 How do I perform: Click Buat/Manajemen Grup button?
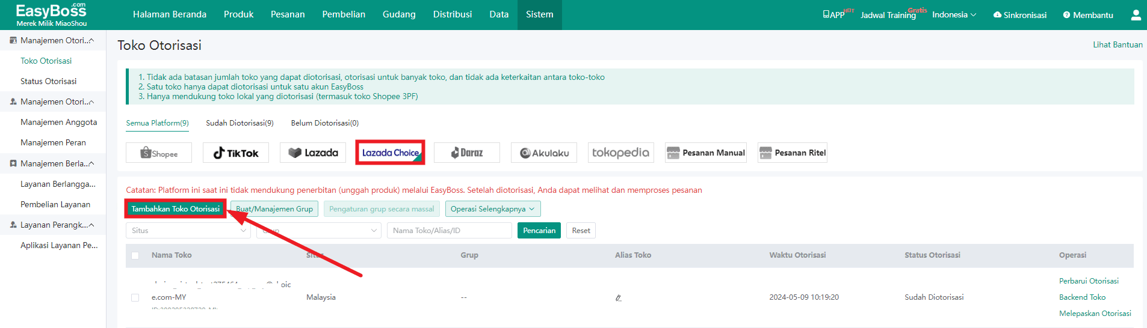274,209
